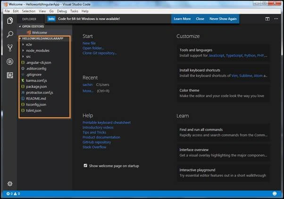
Task: Click Atom keyboard shortcuts link
Action: (x=258, y=76)
